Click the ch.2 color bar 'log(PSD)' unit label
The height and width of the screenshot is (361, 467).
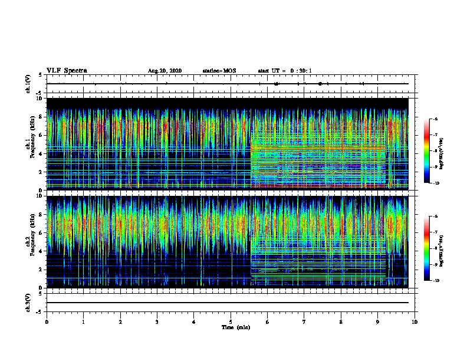[442, 251]
